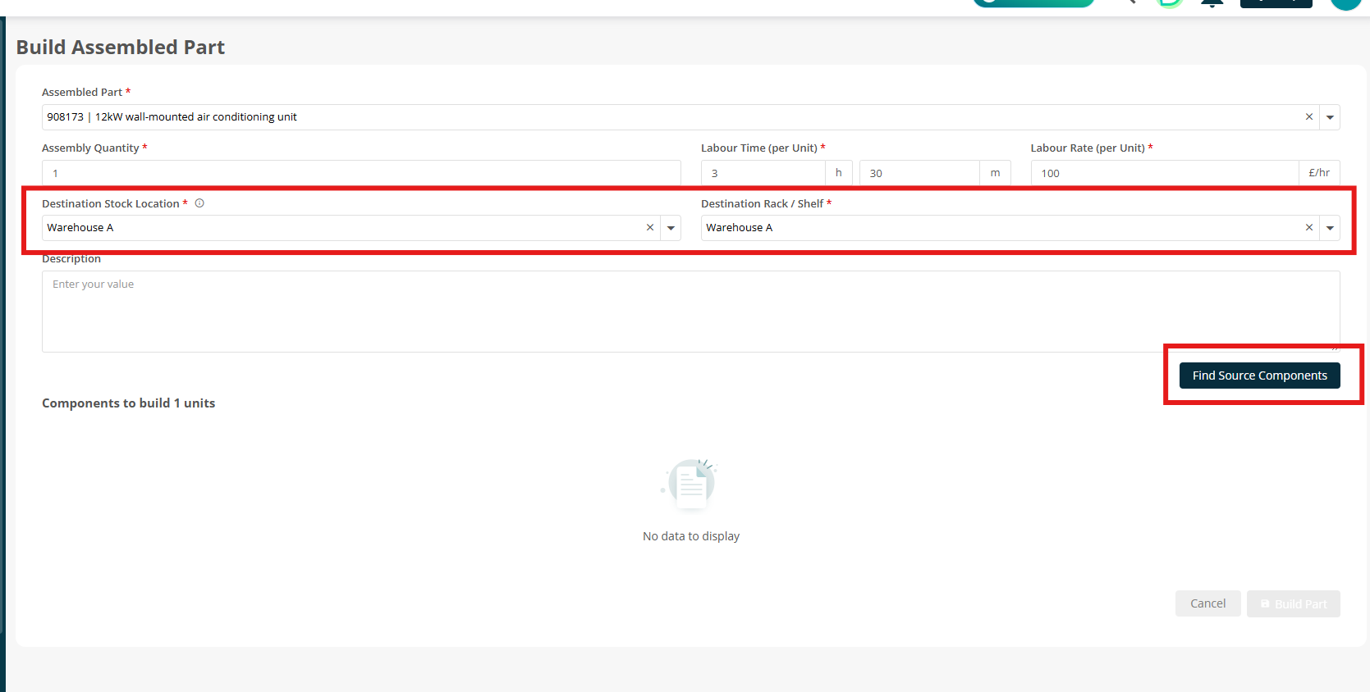
Task: Click the 'Build Assembled Part' heading
Action: (x=121, y=48)
